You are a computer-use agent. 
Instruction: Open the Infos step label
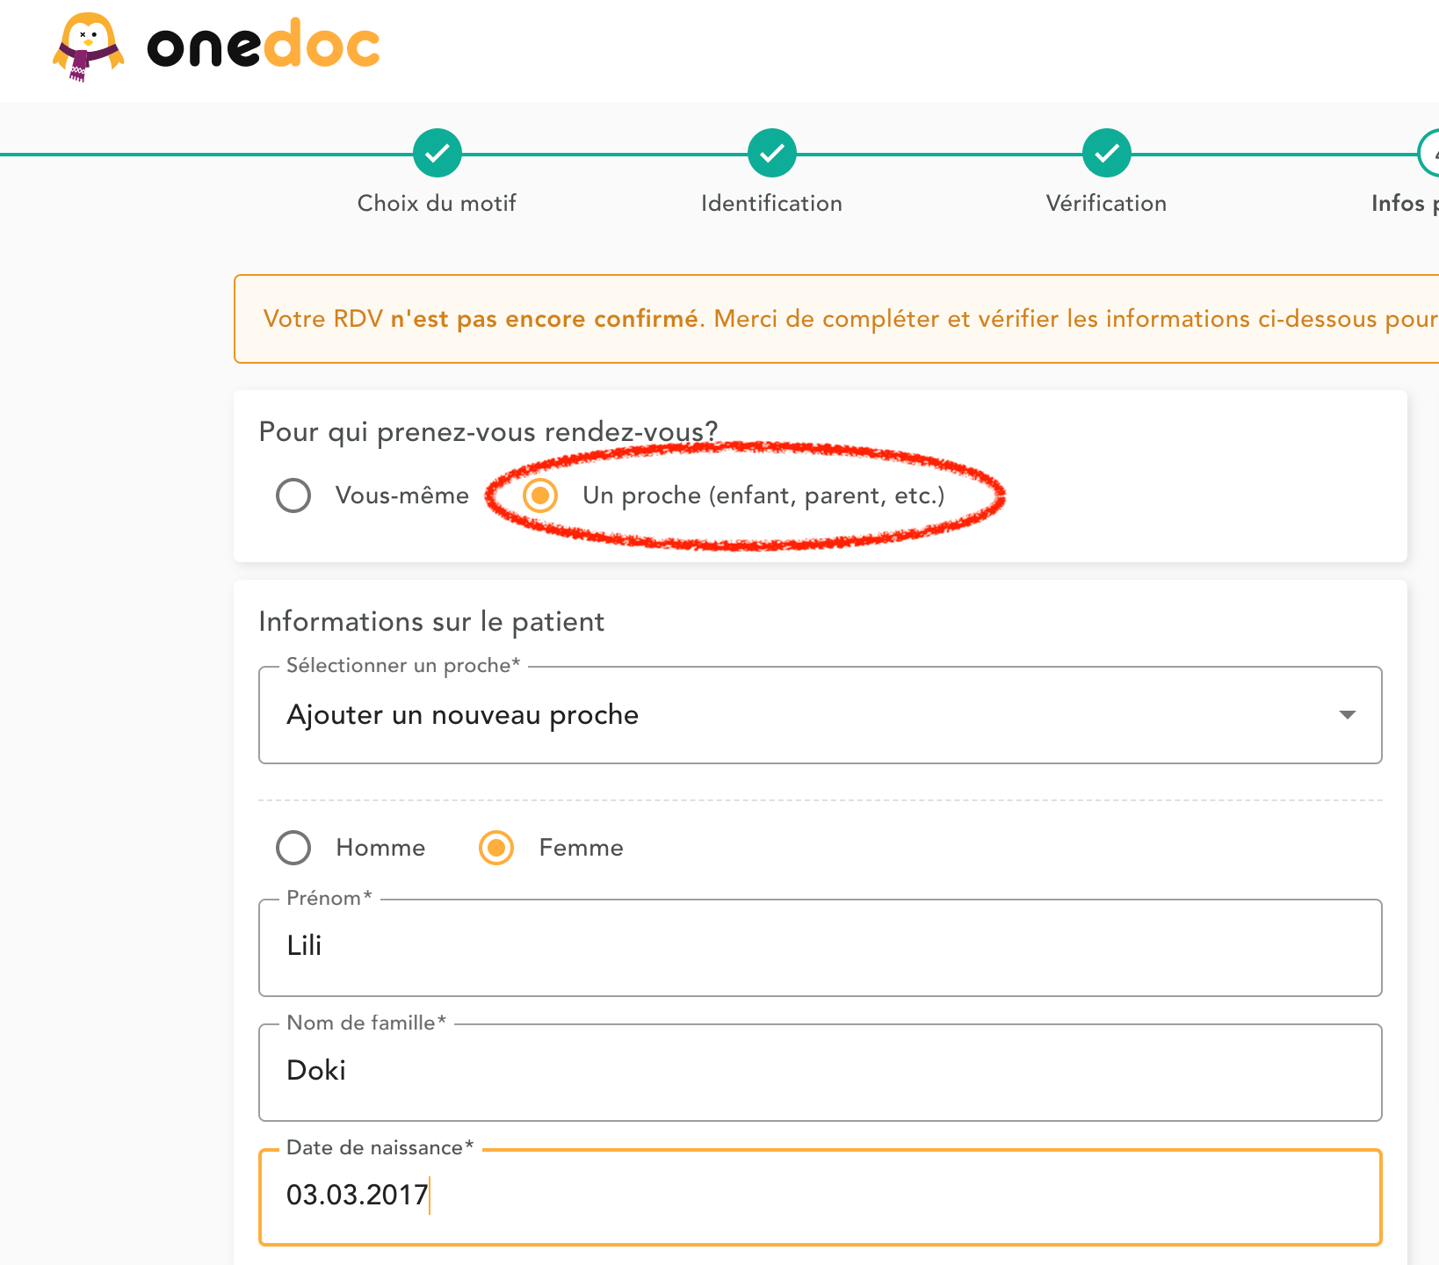(x=1405, y=203)
